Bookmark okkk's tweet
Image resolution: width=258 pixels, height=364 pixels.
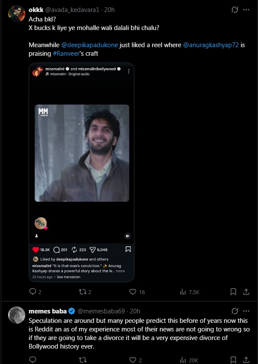[x=233, y=292]
